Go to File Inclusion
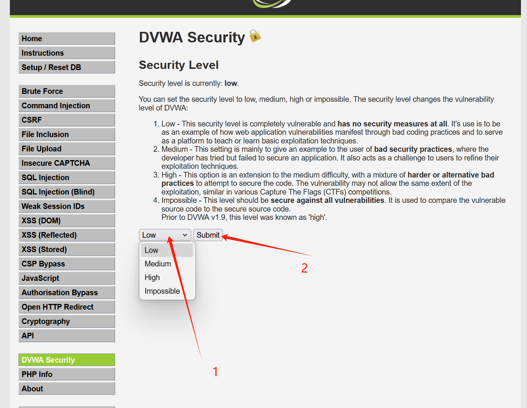 click(x=67, y=134)
